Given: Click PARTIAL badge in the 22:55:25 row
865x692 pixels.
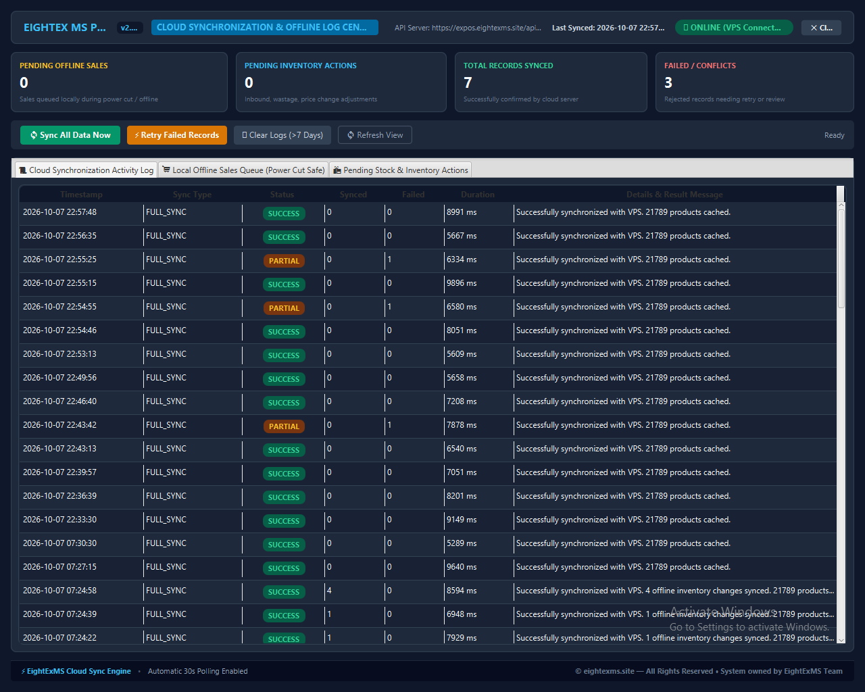Looking at the screenshot, I should click(284, 261).
